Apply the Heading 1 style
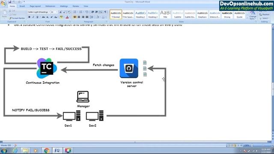 tap(140, 14)
